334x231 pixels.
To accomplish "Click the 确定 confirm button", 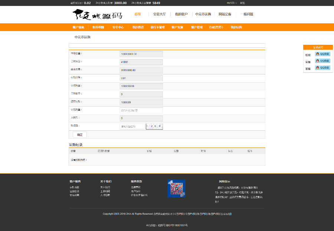I will pyautogui.click(x=80, y=135).
